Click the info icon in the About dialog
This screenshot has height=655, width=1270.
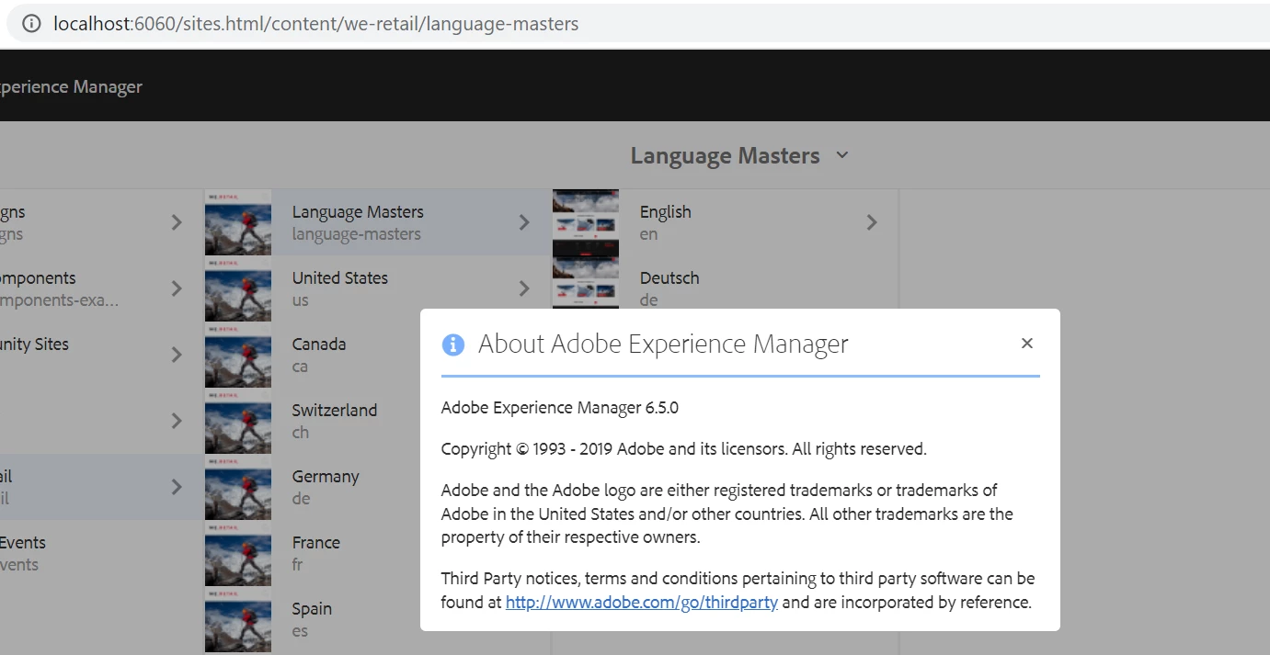tap(453, 344)
